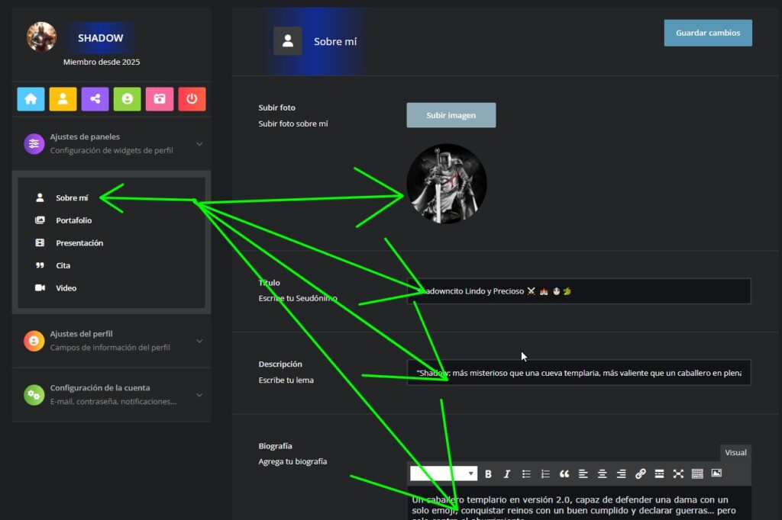Apply italic formatting in biography editor
The height and width of the screenshot is (520, 782).
[x=507, y=474]
